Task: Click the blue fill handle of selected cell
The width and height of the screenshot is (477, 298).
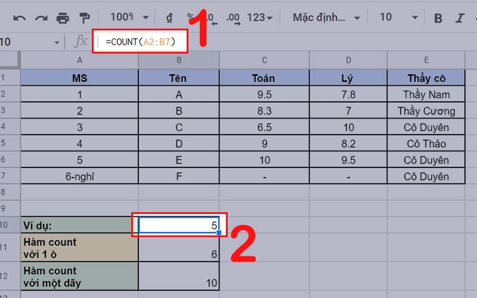Action: pyautogui.click(x=219, y=232)
